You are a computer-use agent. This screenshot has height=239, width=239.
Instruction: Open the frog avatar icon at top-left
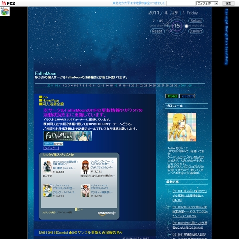click(5, 11)
